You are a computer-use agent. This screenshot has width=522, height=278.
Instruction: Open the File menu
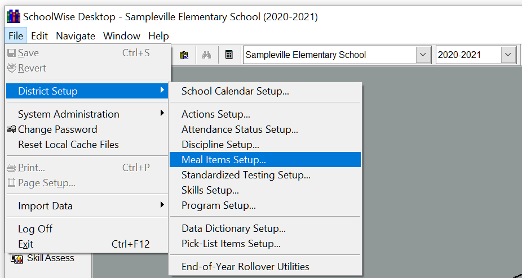(x=16, y=35)
